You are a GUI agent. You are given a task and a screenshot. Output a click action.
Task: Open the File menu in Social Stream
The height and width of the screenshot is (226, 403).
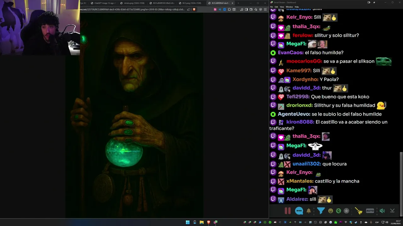tap(271, 7)
